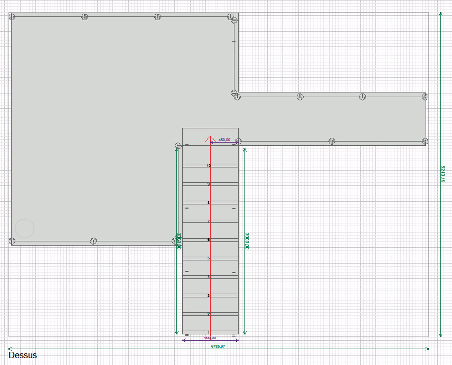Select step number 4 on the staircase

tap(209, 277)
